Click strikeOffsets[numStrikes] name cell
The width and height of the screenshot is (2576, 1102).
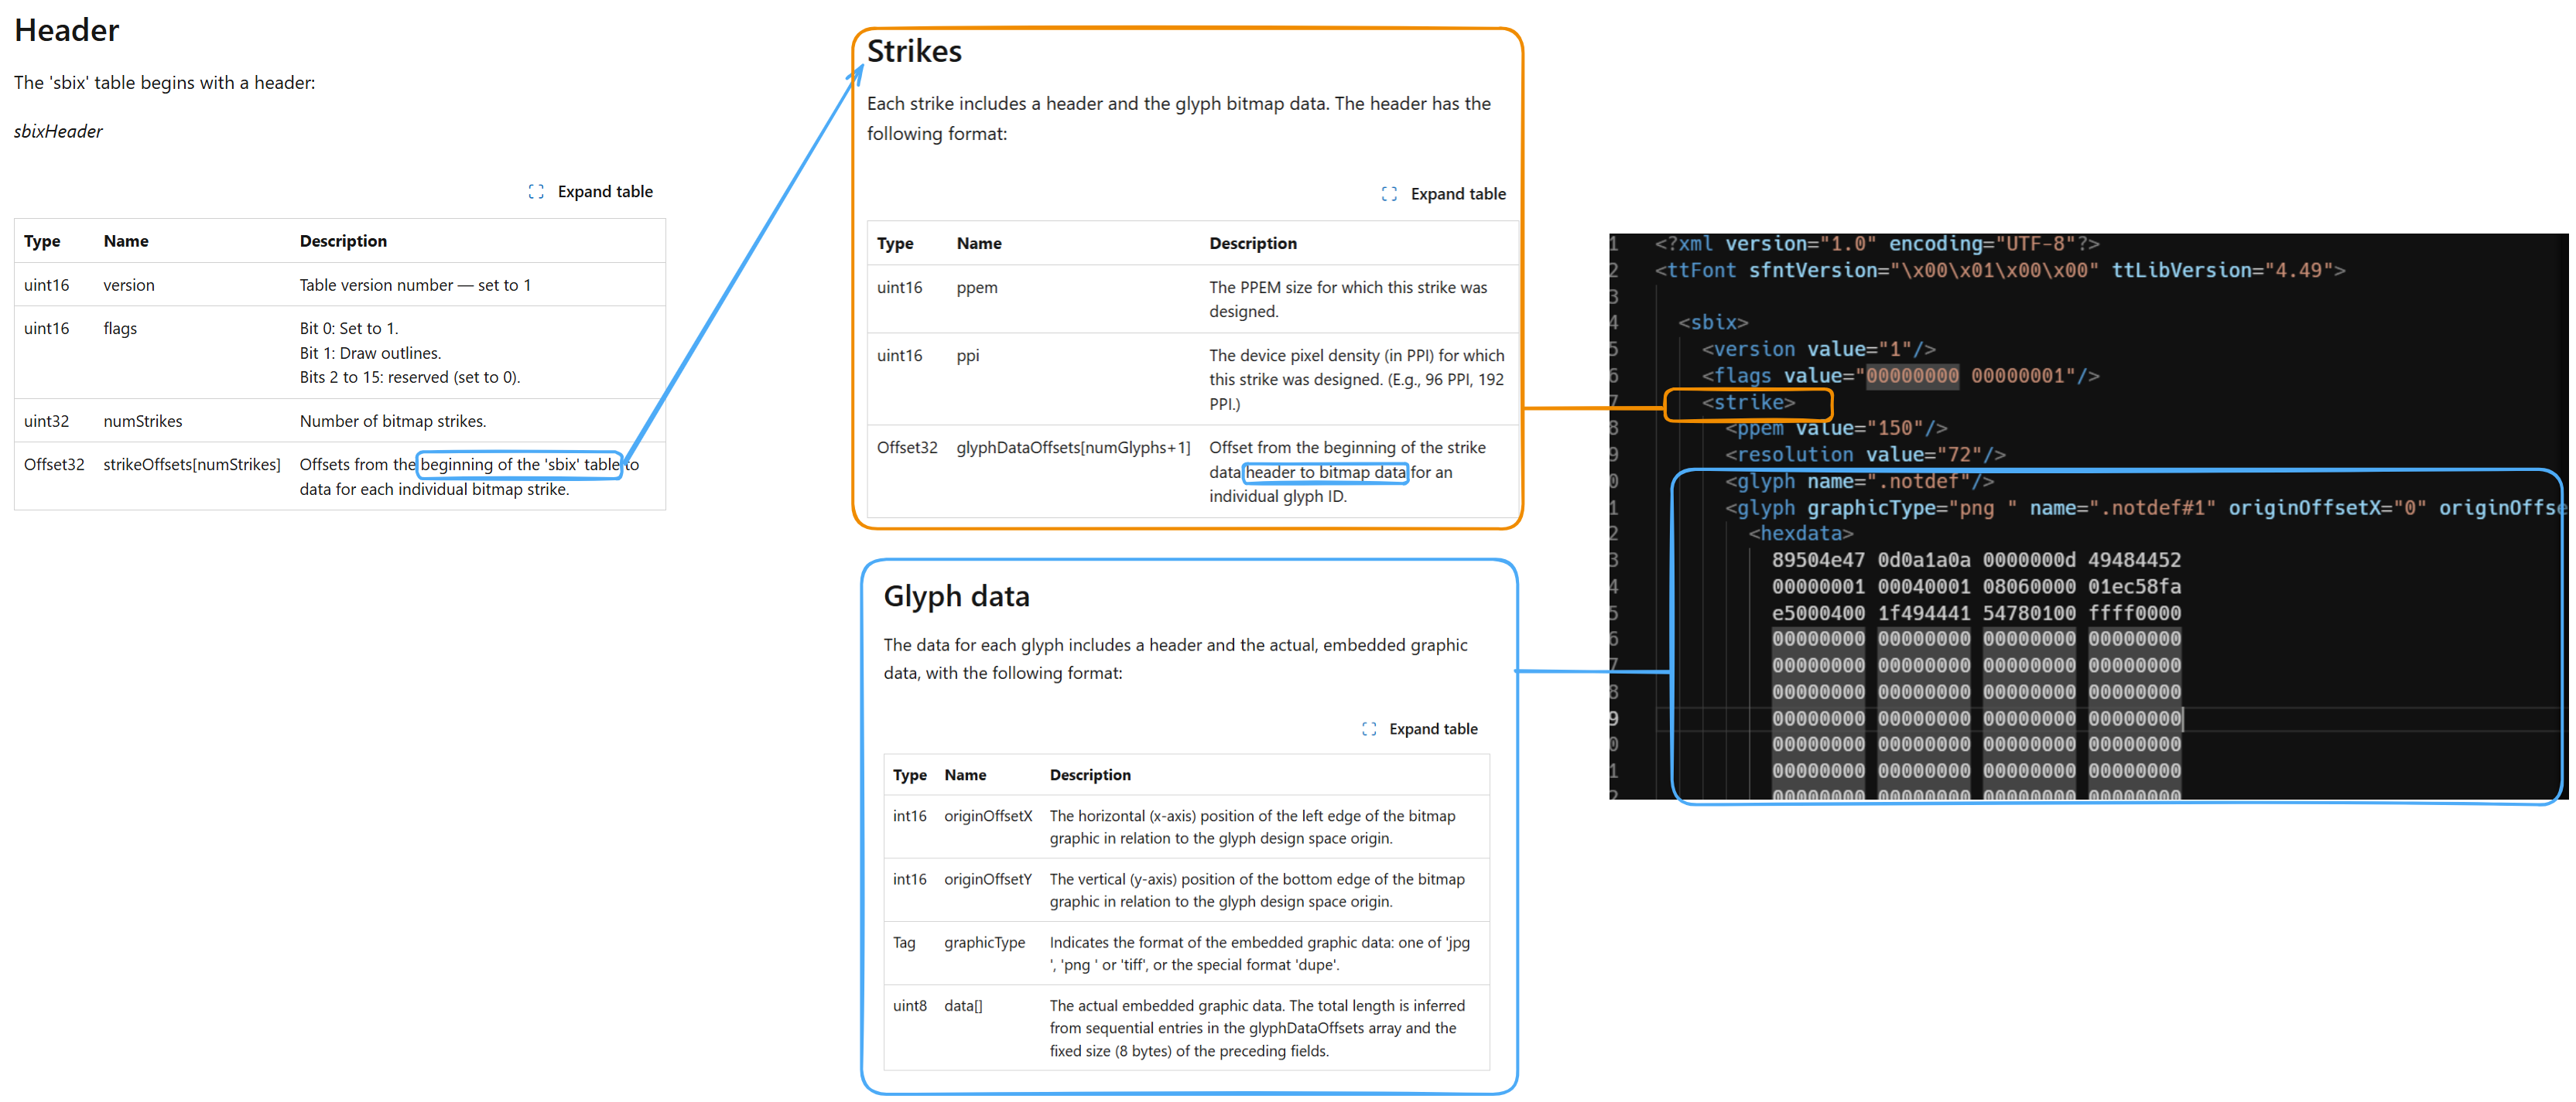(191, 465)
